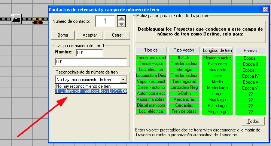
Task: Toggle the Tender-vapor cell
Action: tap(151, 63)
